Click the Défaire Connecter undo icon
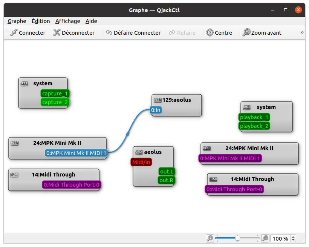The height and width of the screenshot is (247, 309). (109, 33)
